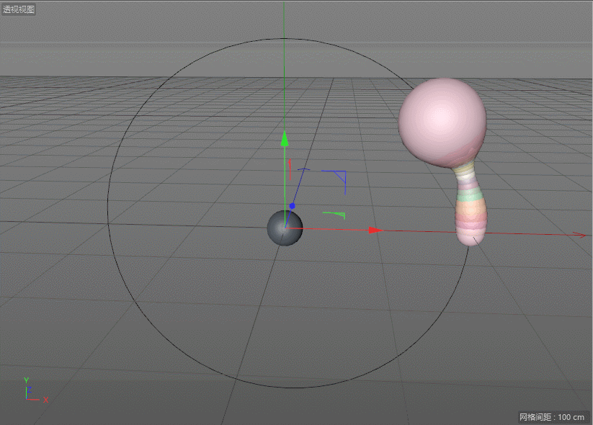Click the XYZ world axis indicator

(35, 390)
